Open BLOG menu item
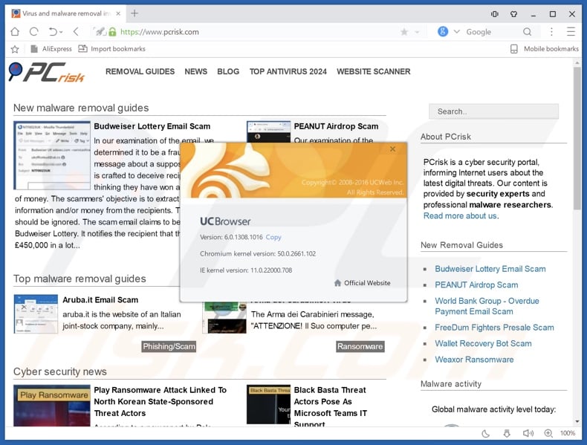Screen dimensions: 587x445 [x=228, y=71]
